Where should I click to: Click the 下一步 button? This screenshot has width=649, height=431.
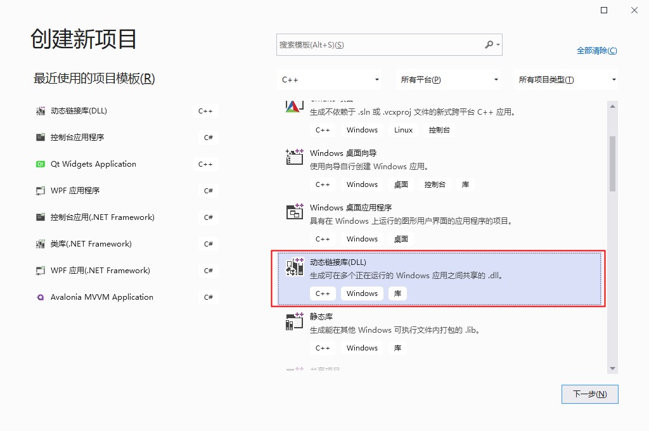click(x=589, y=394)
